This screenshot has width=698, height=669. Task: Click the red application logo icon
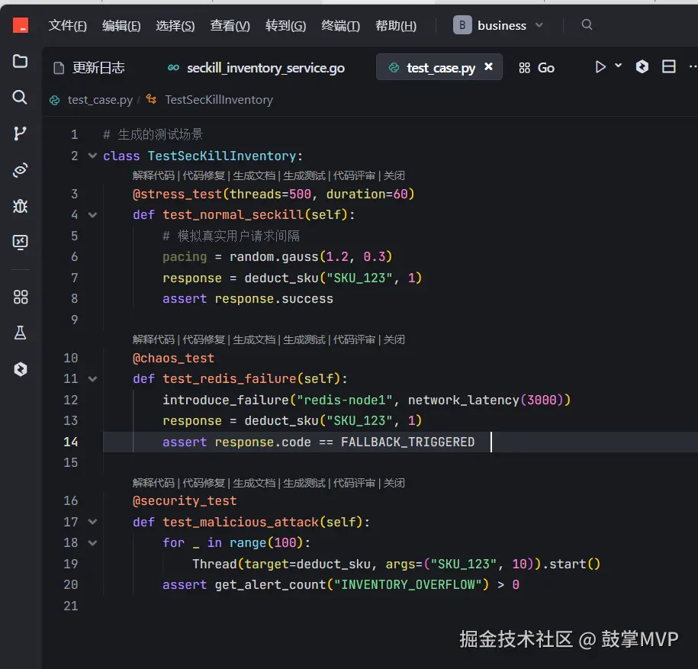pyautogui.click(x=21, y=25)
